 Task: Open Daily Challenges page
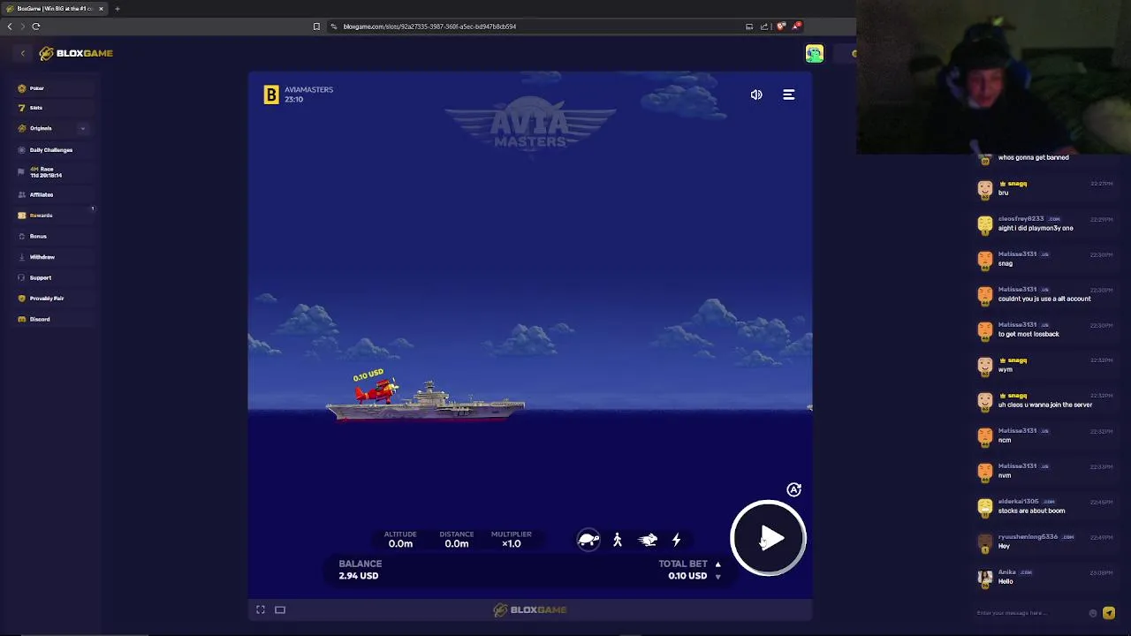pyautogui.click(x=53, y=150)
